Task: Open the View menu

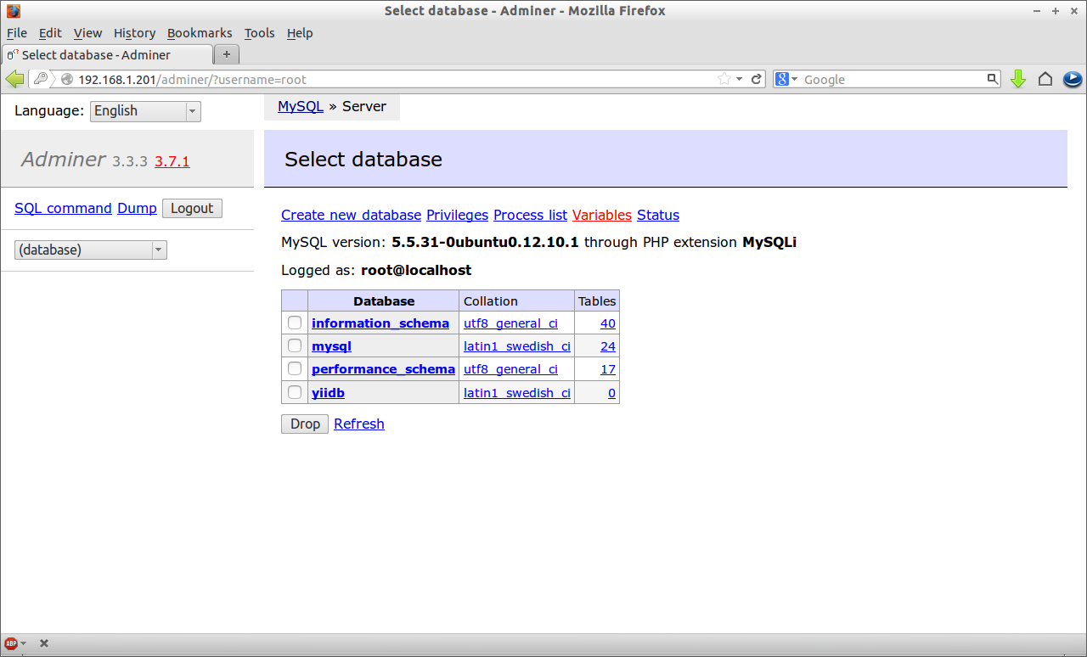Action: (87, 33)
